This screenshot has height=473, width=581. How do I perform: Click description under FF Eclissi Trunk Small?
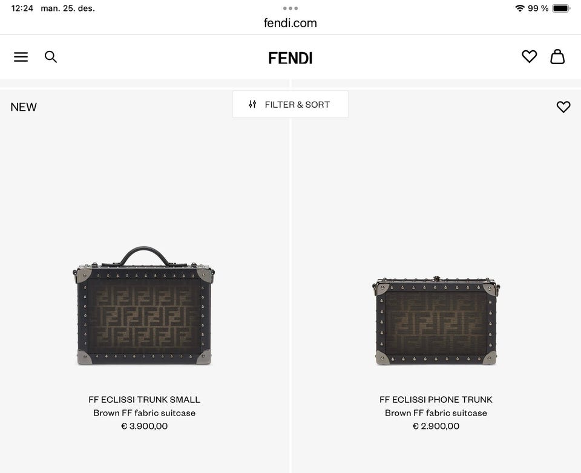[x=144, y=413]
